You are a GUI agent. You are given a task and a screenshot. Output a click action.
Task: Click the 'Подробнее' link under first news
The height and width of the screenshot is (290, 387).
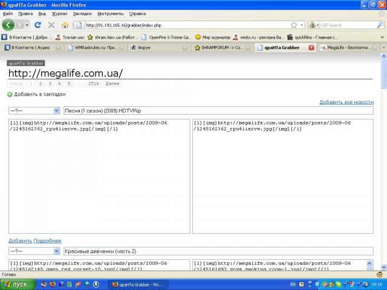[47, 241]
